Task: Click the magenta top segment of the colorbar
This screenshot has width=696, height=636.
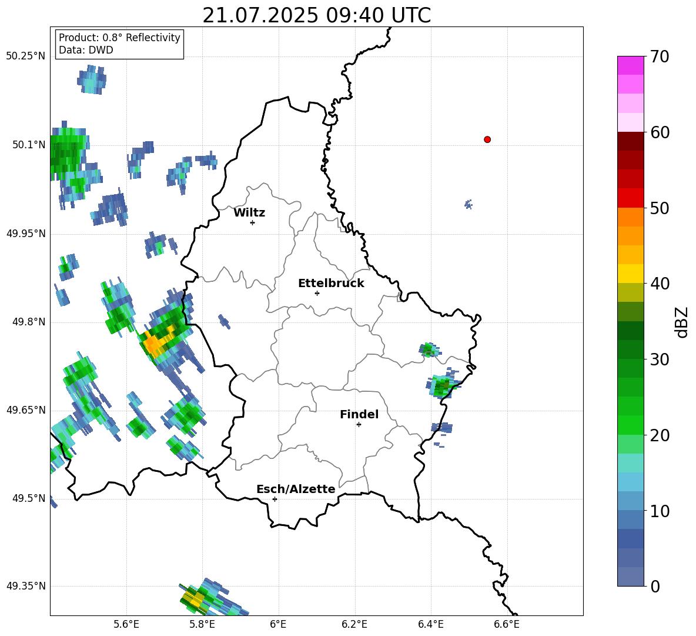Action: pos(630,65)
